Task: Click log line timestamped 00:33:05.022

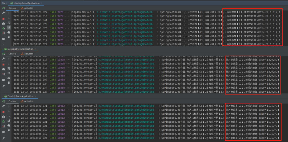Action: tap(147, 44)
